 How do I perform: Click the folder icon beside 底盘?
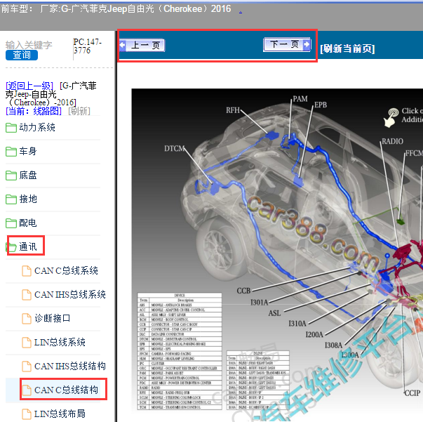click(11, 176)
